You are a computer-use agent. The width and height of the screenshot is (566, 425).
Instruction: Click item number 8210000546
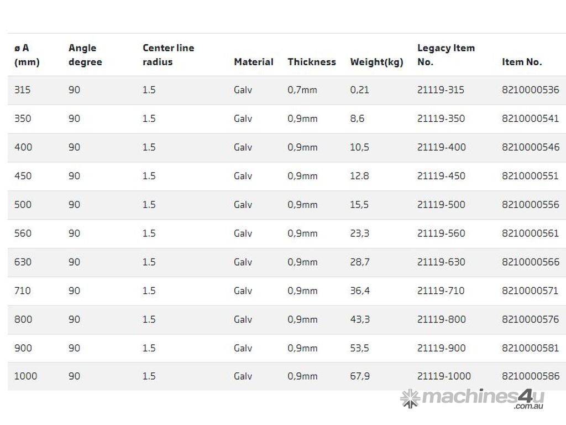530,147
